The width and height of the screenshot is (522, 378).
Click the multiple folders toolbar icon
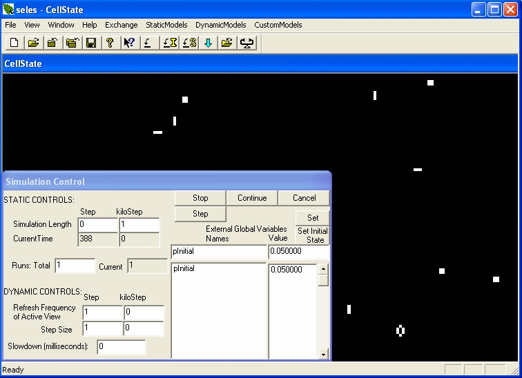(x=72, y=43)
